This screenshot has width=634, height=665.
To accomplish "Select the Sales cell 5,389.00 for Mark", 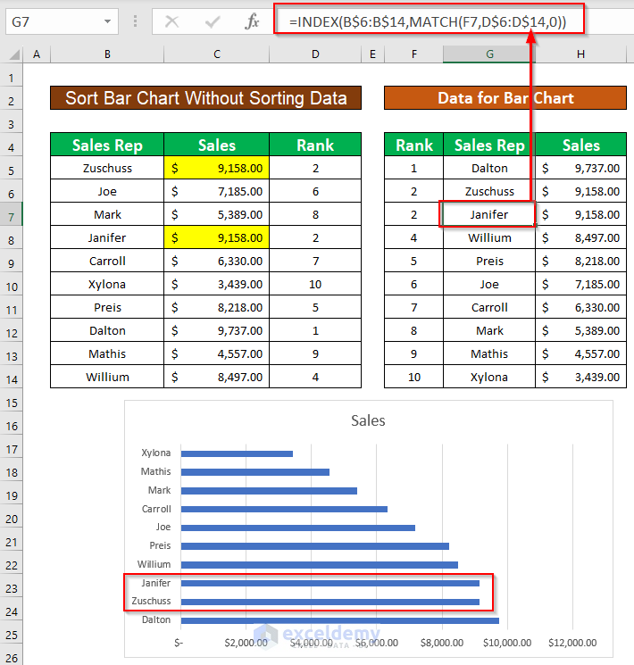I will tap(217, 214).
